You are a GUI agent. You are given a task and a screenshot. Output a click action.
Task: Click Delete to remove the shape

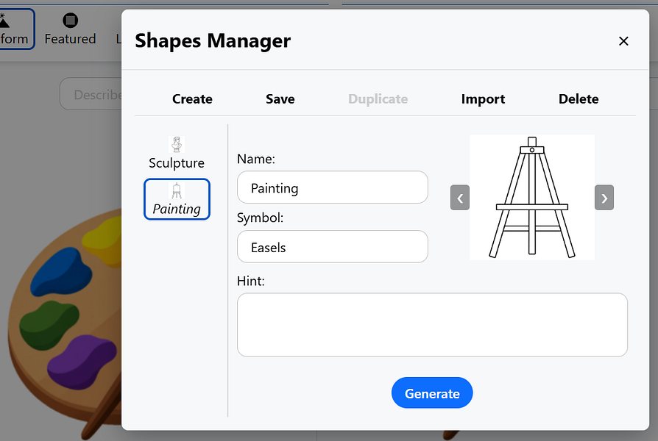pyautogui.click(x=579, y=99)
